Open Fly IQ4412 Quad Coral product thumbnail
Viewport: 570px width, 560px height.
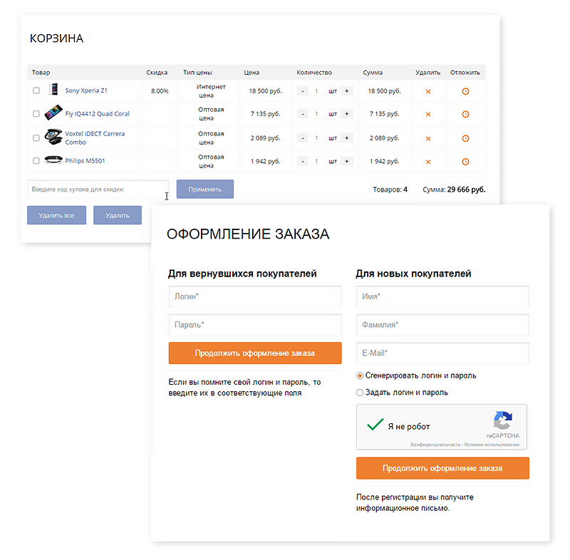point(53,113)
